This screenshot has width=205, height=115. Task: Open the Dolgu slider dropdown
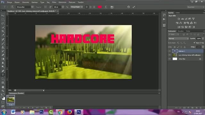(x=203, y=47)
